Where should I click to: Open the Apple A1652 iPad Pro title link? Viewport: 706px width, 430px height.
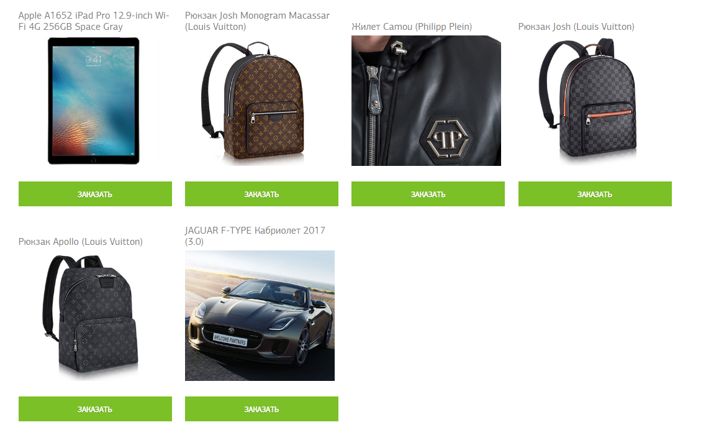pyautogui.click(x=94, y=21)
